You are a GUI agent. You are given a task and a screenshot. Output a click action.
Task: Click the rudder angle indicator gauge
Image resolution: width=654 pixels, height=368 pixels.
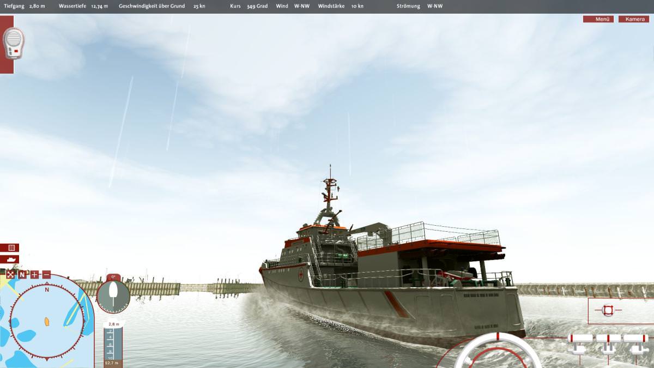[x=113, y=295]
